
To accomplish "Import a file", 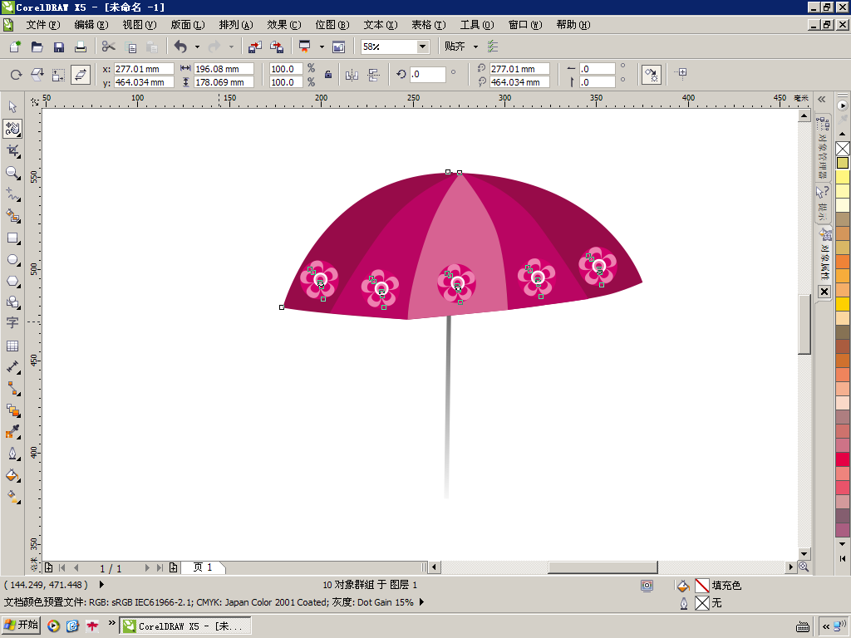I will pos(254,47).
